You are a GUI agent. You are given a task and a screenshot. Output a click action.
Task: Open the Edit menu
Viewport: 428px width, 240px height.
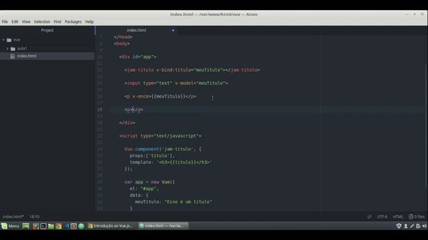pyautogui.click(x=15, y=21)
